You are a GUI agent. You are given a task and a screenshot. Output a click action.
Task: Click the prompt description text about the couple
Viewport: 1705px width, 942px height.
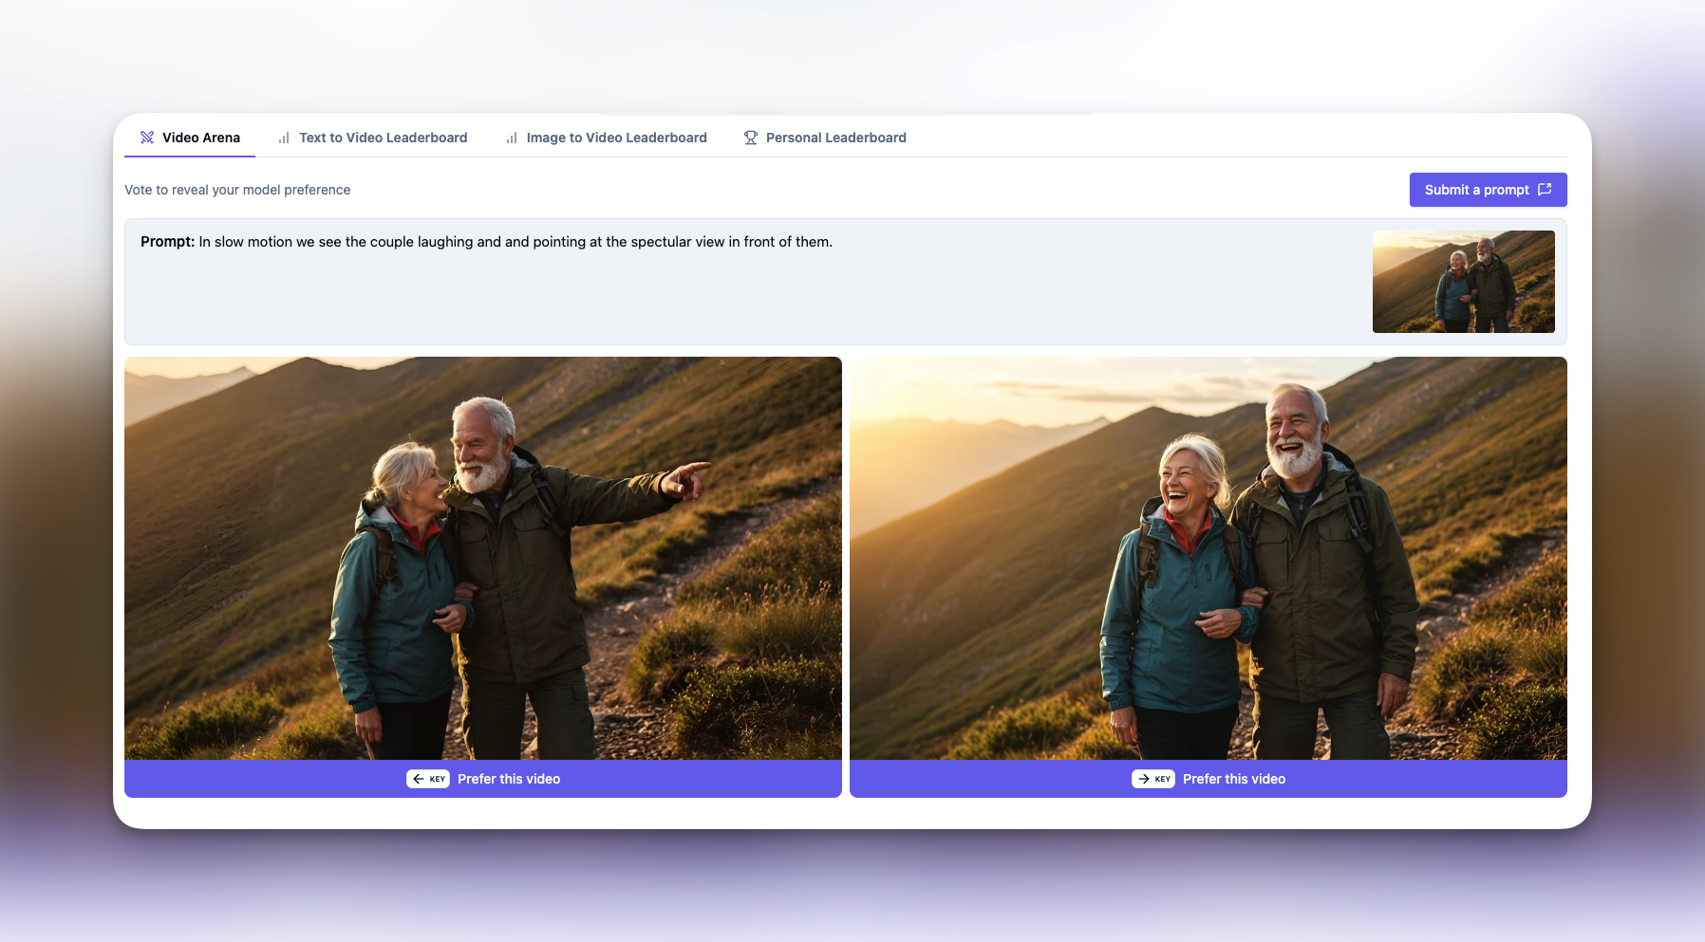[x=515, y=242]
